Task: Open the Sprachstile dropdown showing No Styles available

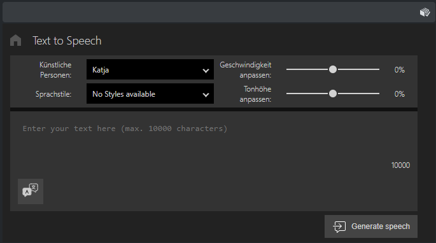Action: pos(150,94)
